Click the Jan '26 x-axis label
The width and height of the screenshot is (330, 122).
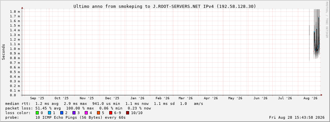coord(137,98)
